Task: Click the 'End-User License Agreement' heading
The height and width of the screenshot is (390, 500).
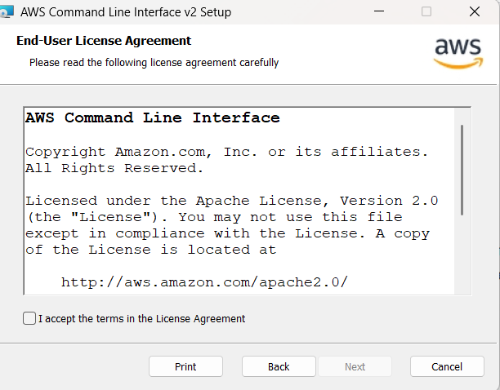Action: 104,41
